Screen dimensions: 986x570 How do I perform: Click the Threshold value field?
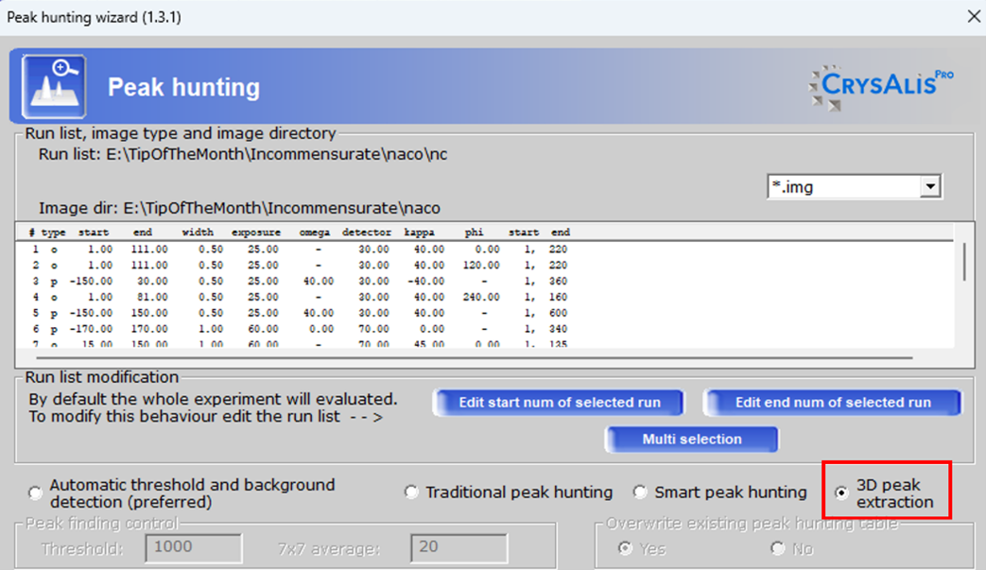coord(193,548)
